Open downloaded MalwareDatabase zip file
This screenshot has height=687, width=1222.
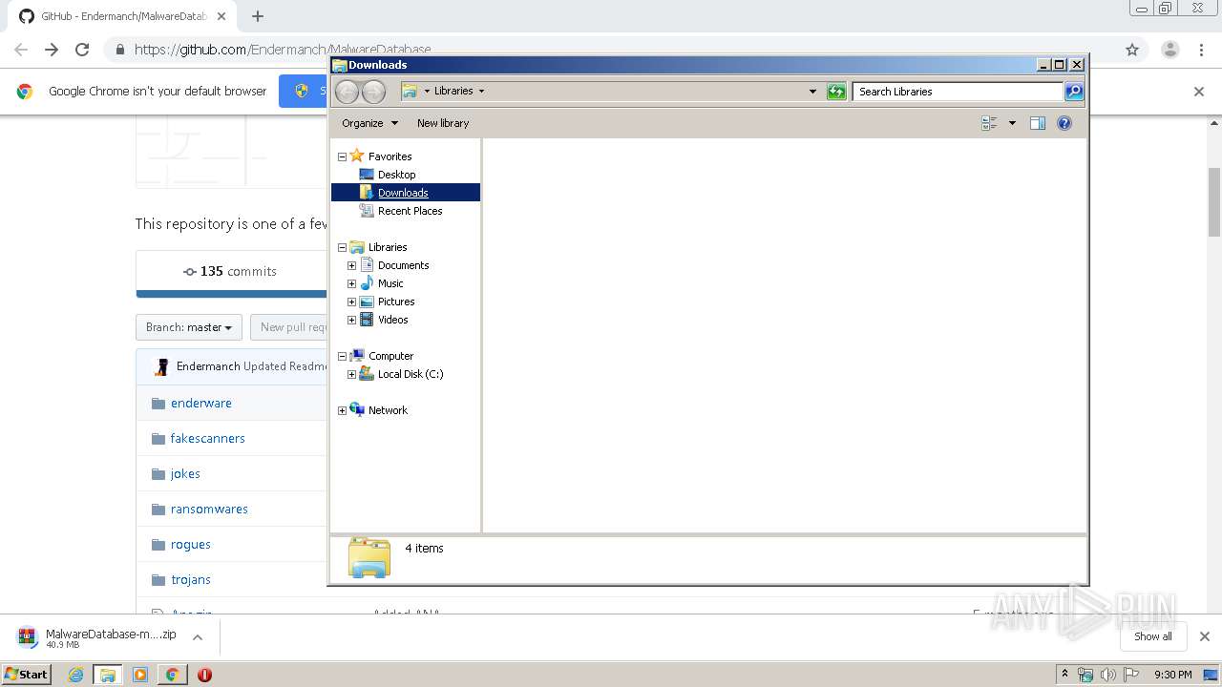pyautogui.click(x=97, y=637)
